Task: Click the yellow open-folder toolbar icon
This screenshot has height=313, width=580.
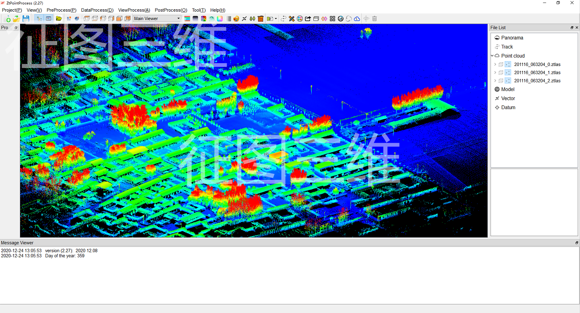Action: point(59,19)
